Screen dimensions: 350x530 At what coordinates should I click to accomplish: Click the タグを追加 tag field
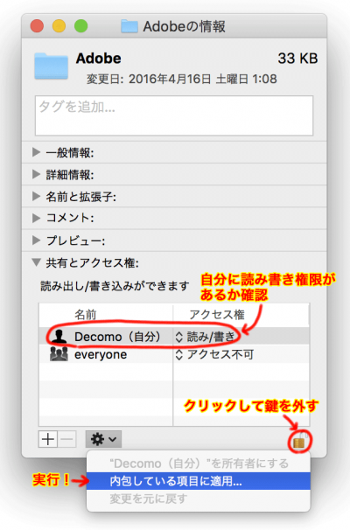pyautogui.click(x=174, y=115)
